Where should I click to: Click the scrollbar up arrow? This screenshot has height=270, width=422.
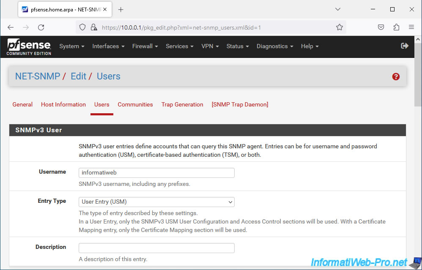[x=418, y=39]
